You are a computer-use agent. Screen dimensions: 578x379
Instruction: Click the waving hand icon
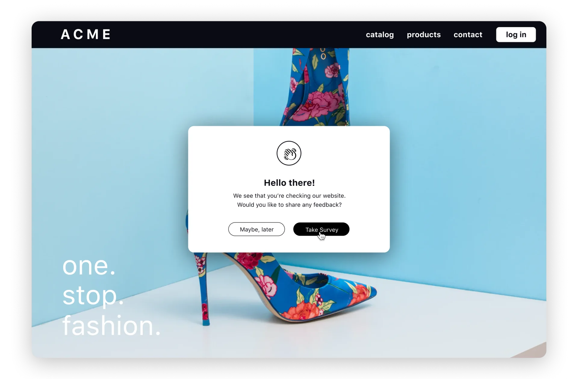(x=289, y=153)
